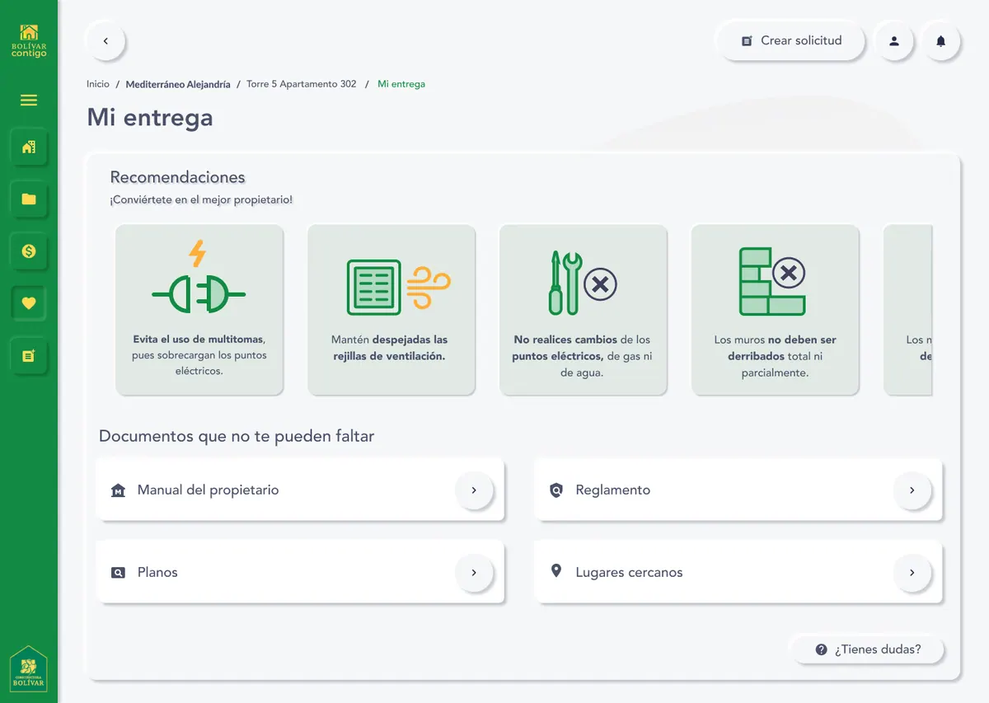This screenshot has width=989, height=703.
Task: Click the Constructora Bolívar logo at bottom
Action: point(29,668)
